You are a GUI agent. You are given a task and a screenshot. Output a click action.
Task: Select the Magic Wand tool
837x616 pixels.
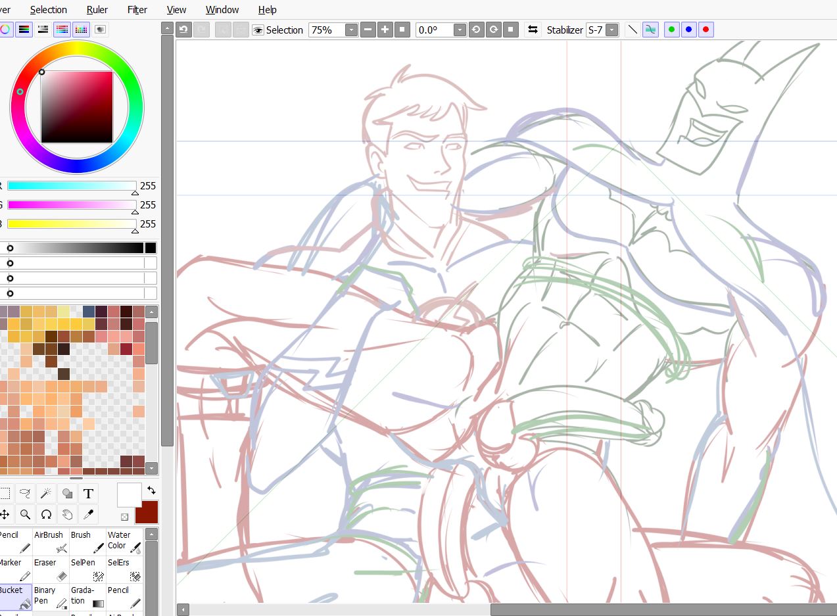pos(46,493)
